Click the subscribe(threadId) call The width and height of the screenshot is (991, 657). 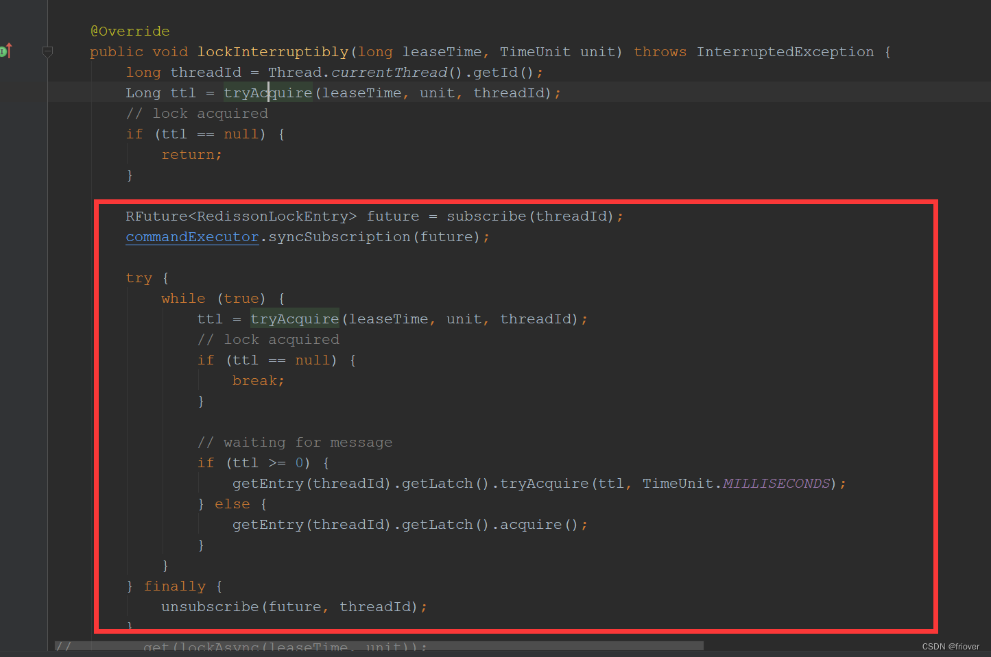click(x=531, y=216)
